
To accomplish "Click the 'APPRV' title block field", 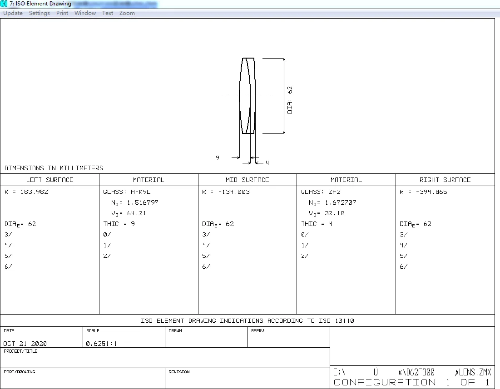I will click(x=289, y=337).
